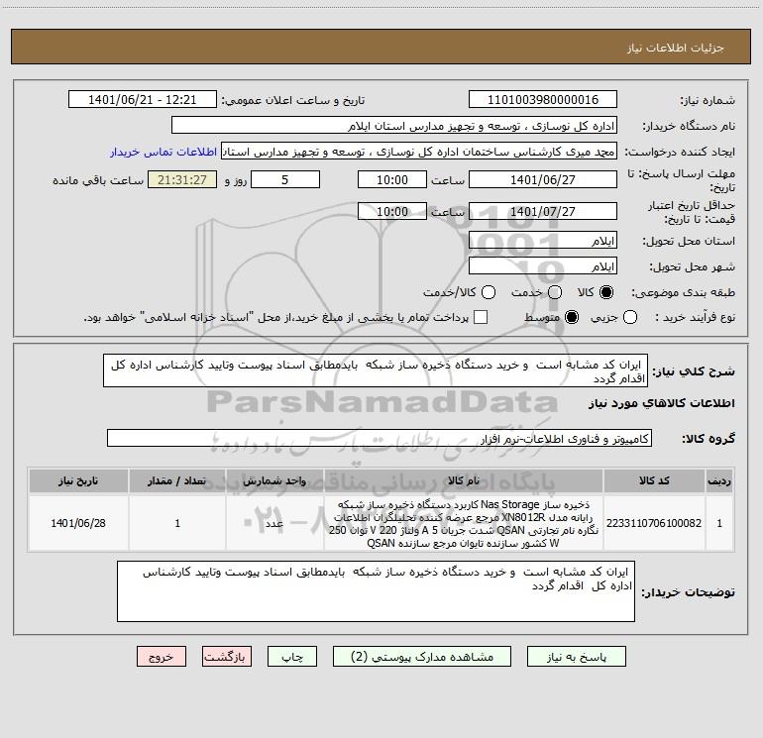The image size is (763, 738).
Task: Click the پاسخ به نیاز button
Action: [576, 657]
